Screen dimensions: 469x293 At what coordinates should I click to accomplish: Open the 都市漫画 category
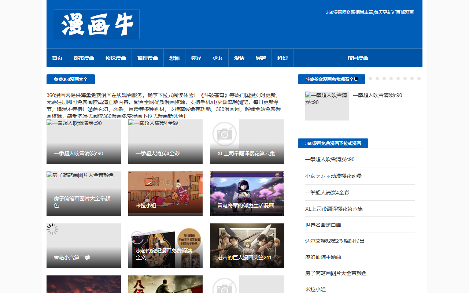click(84, 58)
